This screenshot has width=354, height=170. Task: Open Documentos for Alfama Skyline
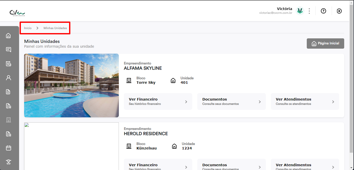231,102
